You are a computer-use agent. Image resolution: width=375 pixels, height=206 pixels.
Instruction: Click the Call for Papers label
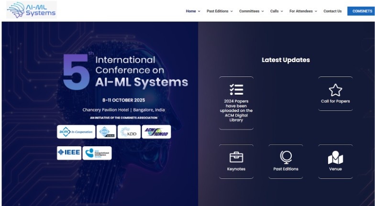pyautogui.click(x=335, y=101)
